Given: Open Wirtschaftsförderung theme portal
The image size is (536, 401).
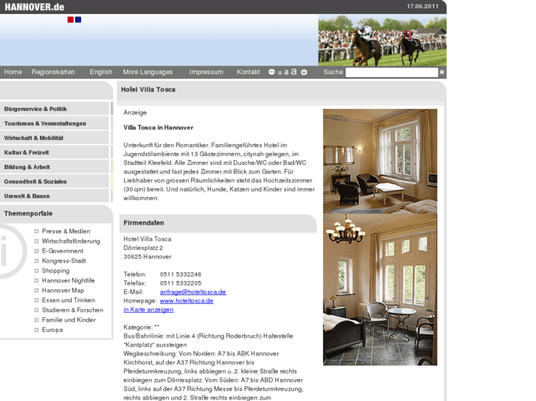Looking at the screenshot, I should pos(71,241).
